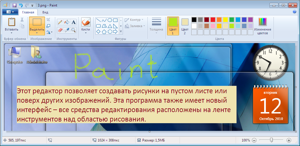Click the Выделить selection rectangle button

[37, 22]
